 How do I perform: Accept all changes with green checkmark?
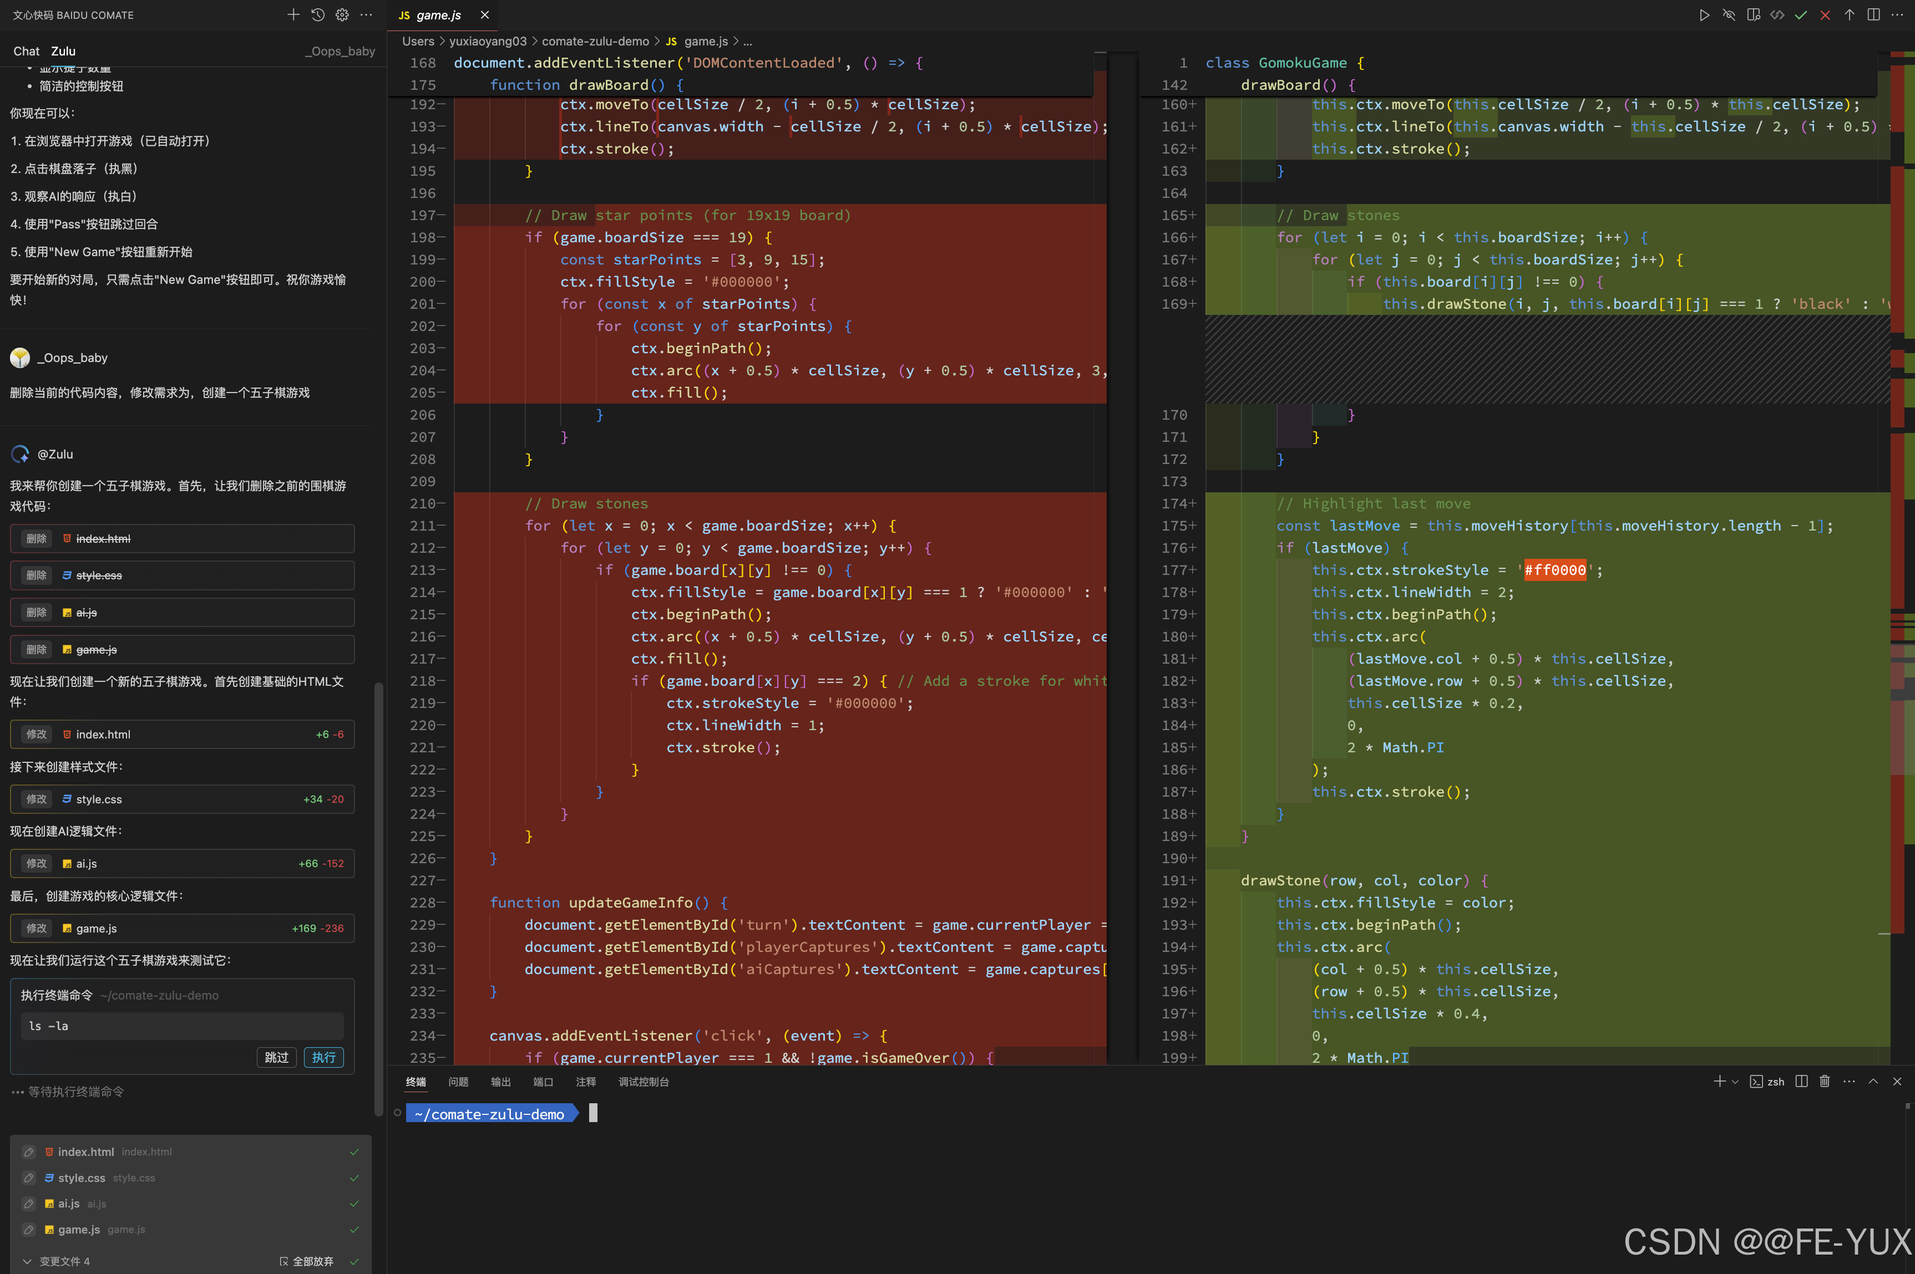[x=1801, y=14]
